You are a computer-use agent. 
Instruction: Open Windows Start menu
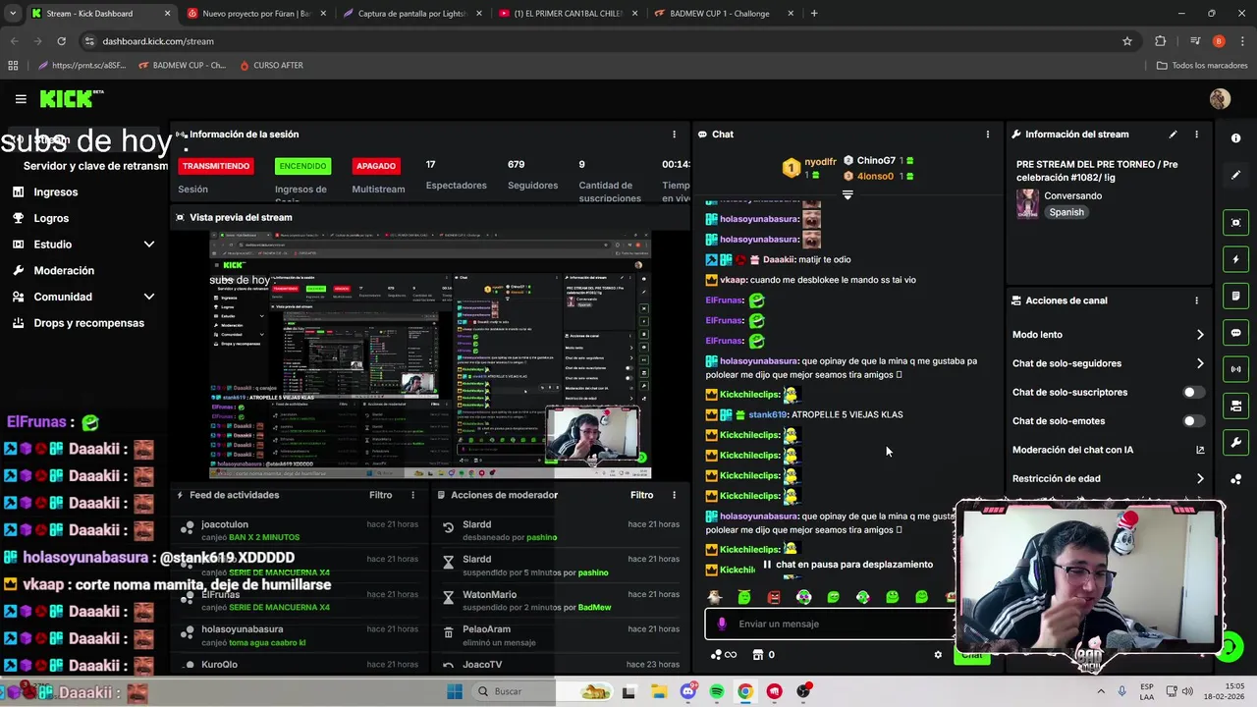click(455, 691)
